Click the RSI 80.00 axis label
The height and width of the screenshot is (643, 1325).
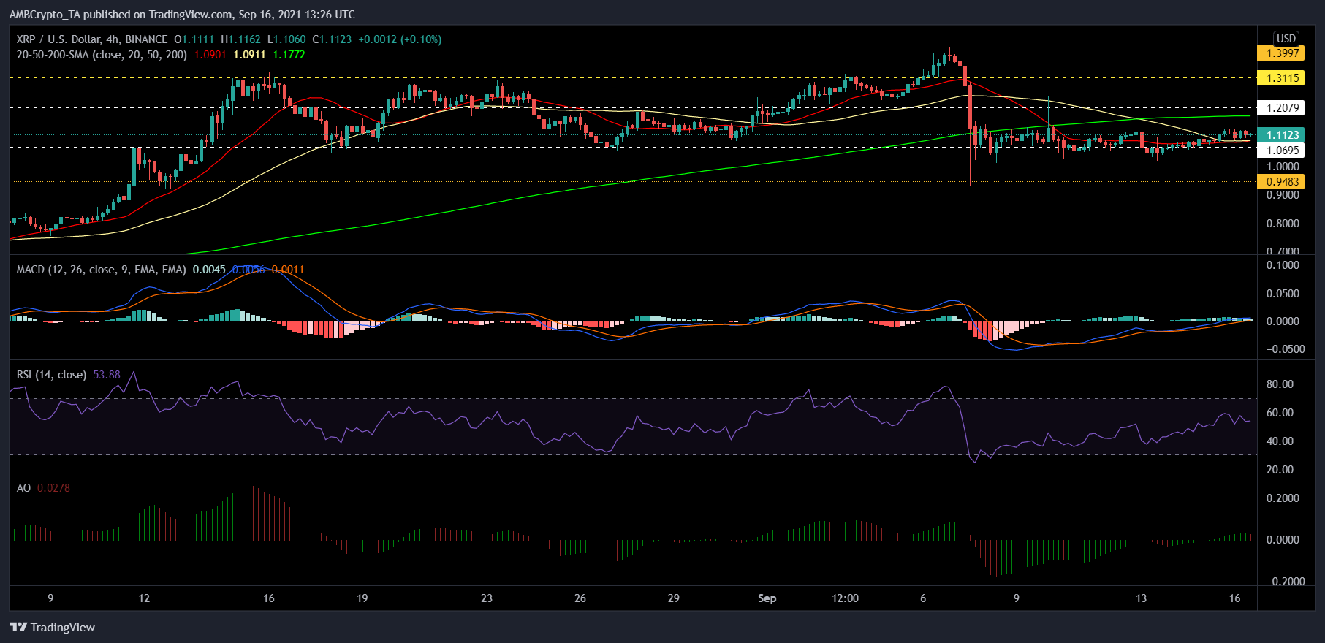point(1280,384)
